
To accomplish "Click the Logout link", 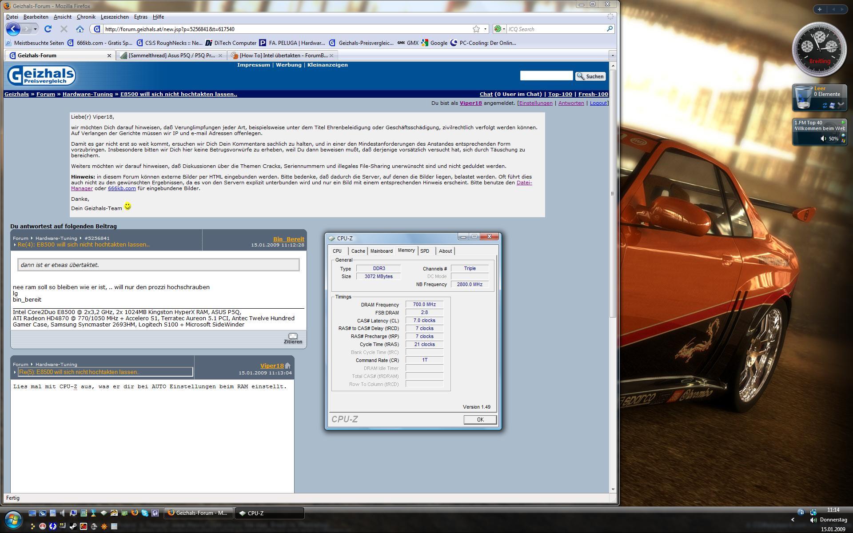I will tap(598, 103).
